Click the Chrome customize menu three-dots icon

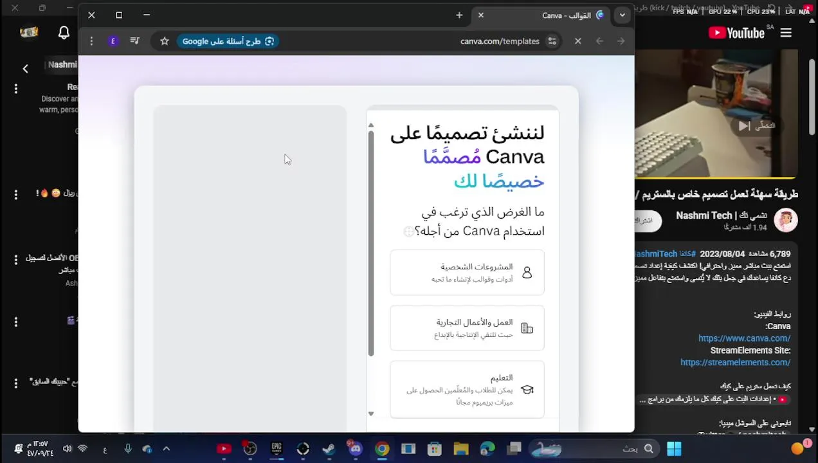tap(91, 41)
